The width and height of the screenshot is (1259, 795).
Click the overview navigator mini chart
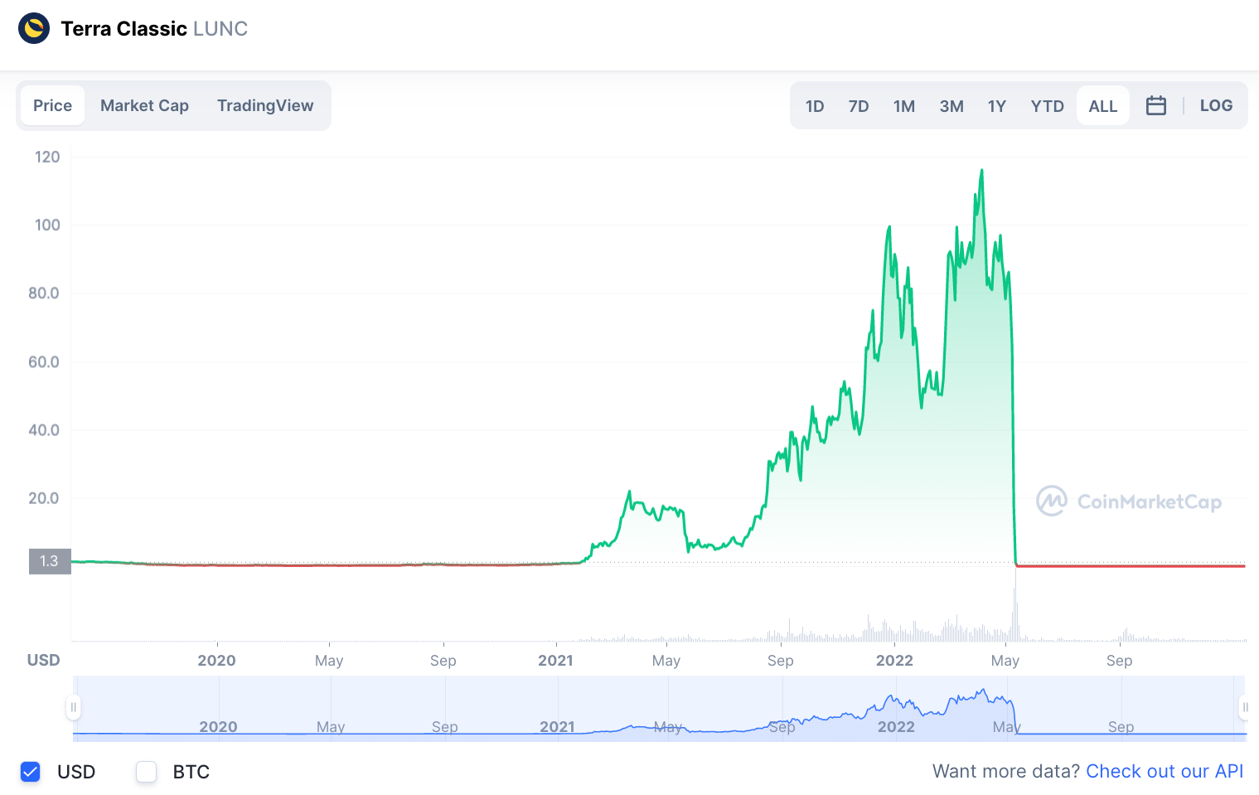660,708
